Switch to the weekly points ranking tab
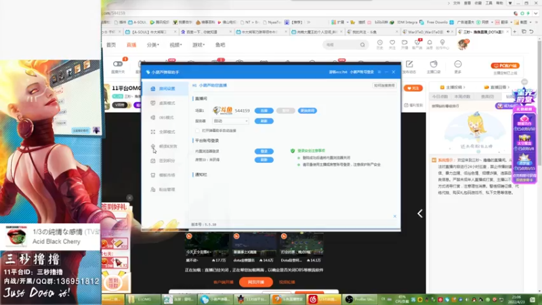This screenshot has height=305, width=542. (462, 96)
